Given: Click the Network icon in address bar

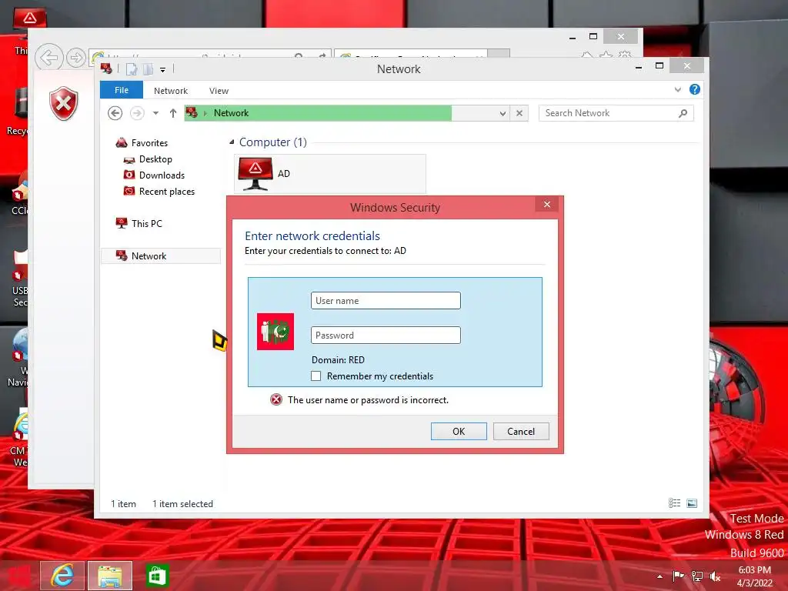Looking at the screenshot, I should click(x=192, y=112).
